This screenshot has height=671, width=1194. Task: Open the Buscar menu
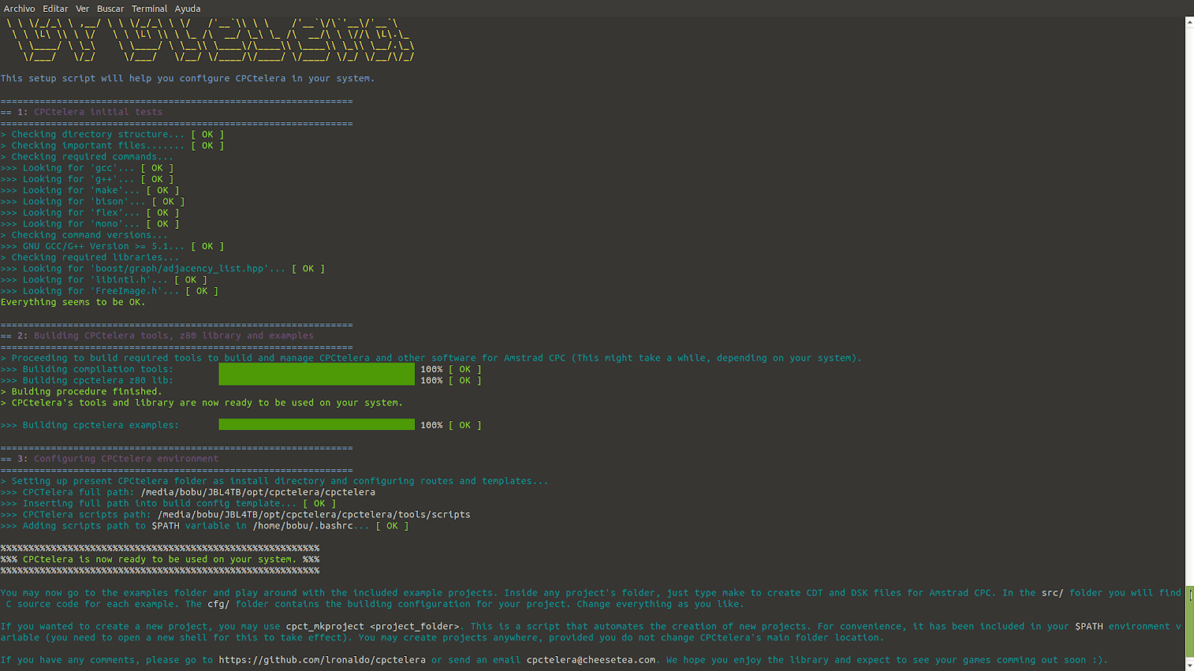pyautogui.click(x=110, y=9)
